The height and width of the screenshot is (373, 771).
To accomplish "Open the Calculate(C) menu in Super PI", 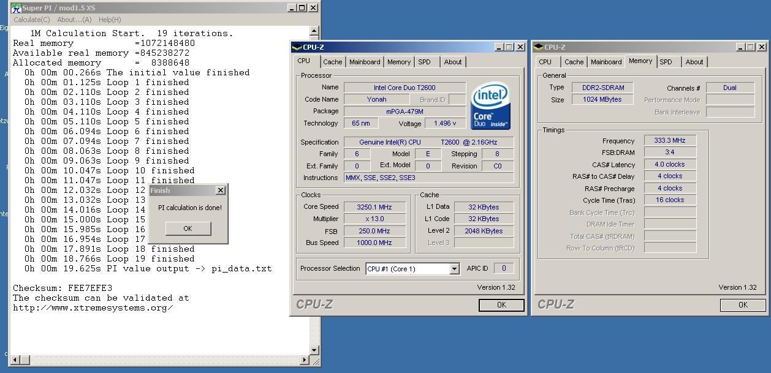I will [x=32, y=20].
